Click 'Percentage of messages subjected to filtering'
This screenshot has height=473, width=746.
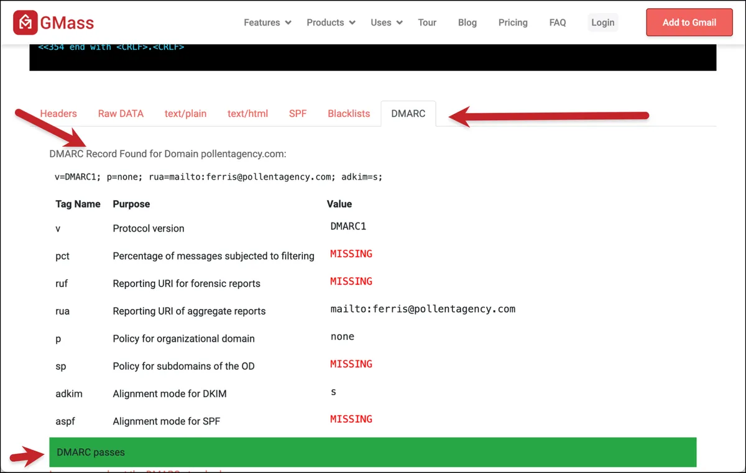(x=213, y=256)
